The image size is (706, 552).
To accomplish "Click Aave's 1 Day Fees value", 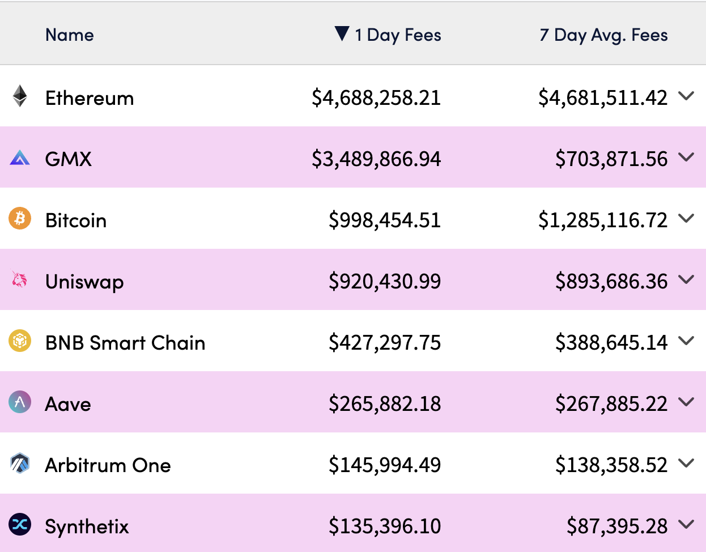I will point(385,404).
